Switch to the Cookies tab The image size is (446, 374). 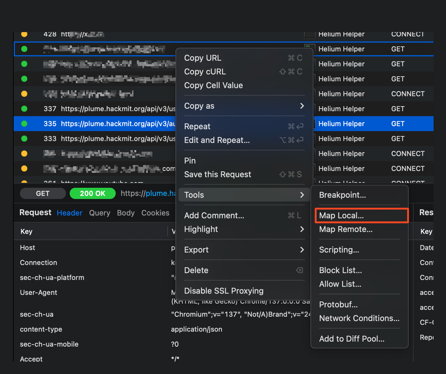(x=155, y=213)
